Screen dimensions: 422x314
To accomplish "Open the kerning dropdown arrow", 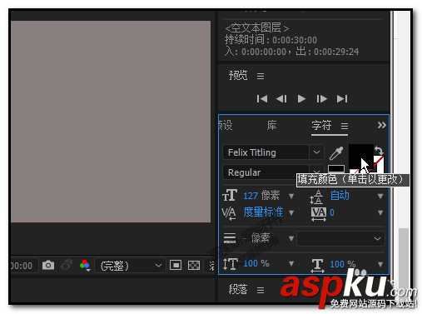I will (x=291, y=213).
